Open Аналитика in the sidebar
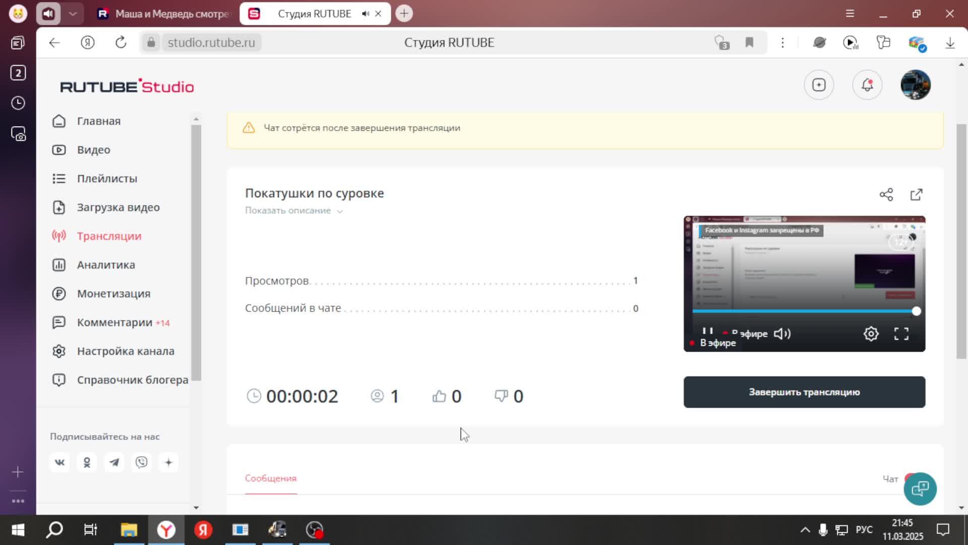Image resolution: width=968 pixels, height=545 pixels. (x=106, y=265)
